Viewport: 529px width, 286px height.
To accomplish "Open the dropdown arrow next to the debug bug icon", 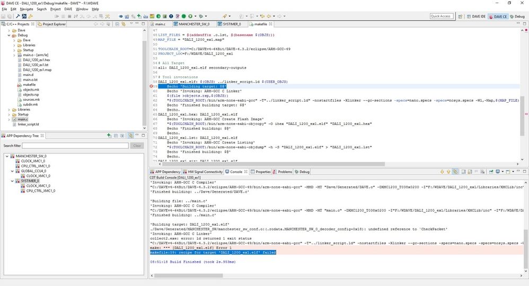I will 206,16.
